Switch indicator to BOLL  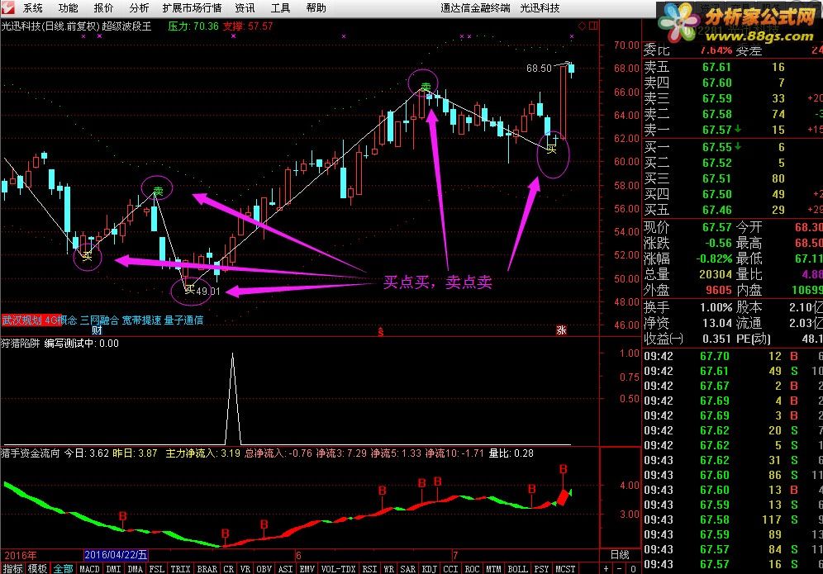tap(517, 569)
